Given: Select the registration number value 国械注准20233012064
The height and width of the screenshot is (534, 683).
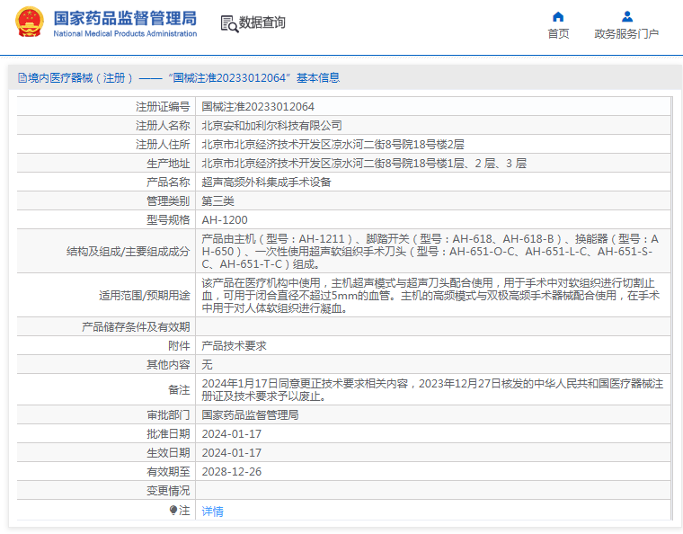Looking at the screenshot, I should (258, 107).
